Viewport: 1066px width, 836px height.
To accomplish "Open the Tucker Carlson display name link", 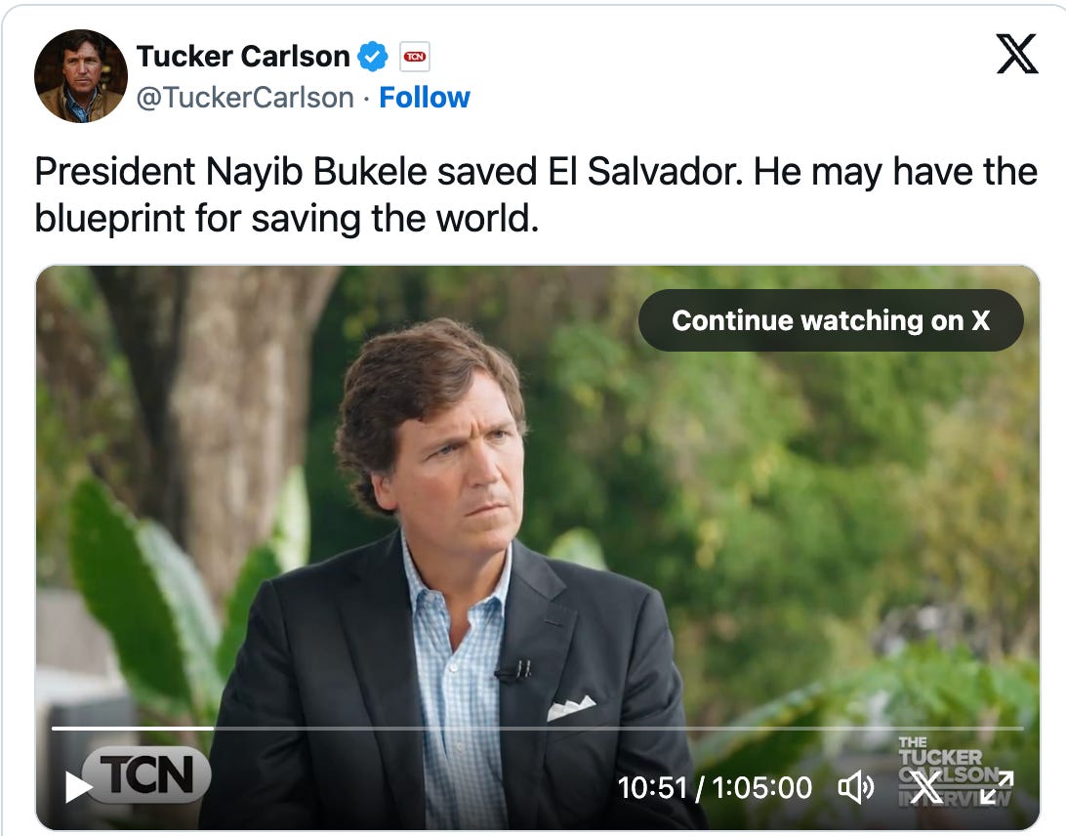I will (x=243, y=57).
